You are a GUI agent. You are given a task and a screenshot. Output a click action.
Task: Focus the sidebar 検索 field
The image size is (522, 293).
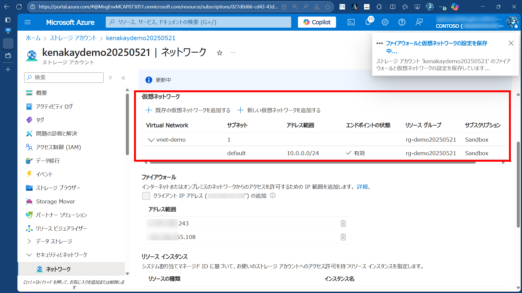(64, 78)
